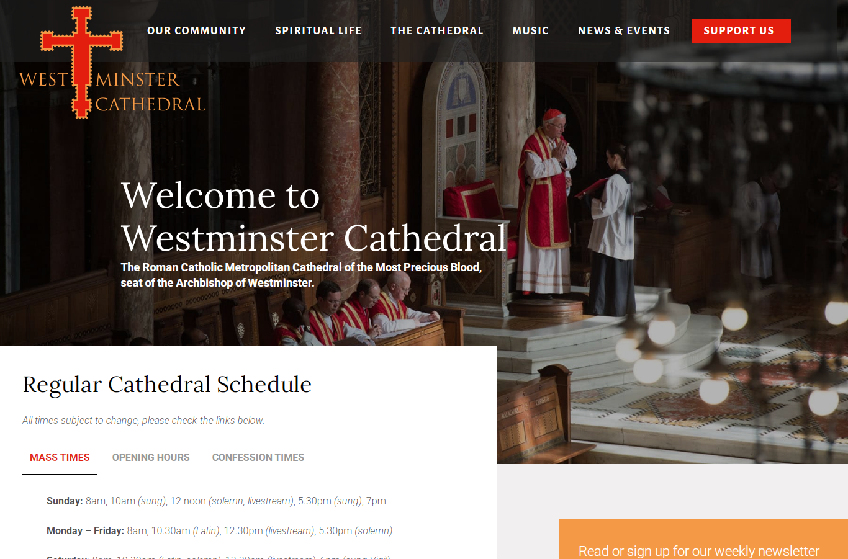This screenshot has width=848, height=559.
Task: Click the Welcome to Westminster Cathedral heading
Action: pos(313,217)
